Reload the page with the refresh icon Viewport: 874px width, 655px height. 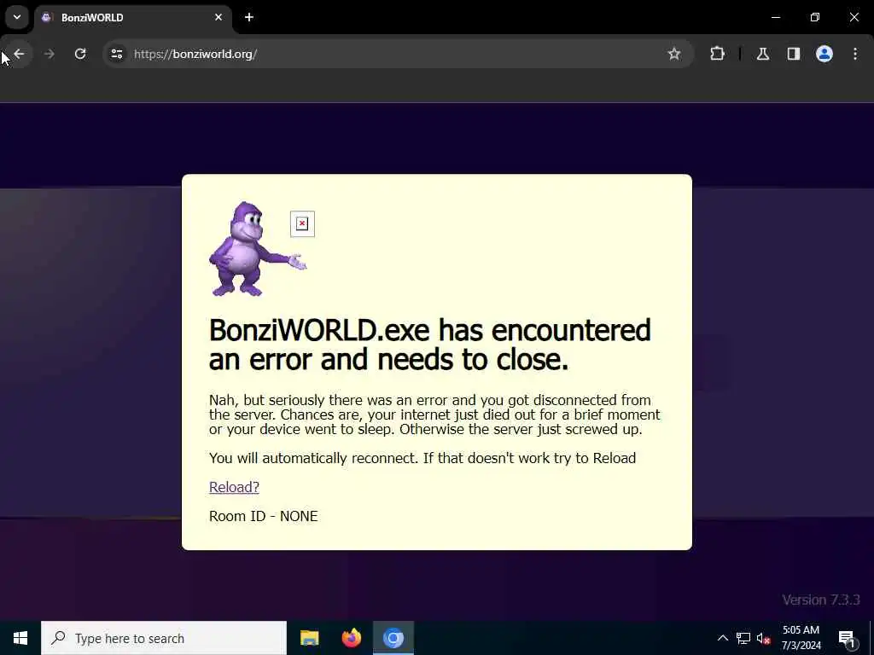80,54
